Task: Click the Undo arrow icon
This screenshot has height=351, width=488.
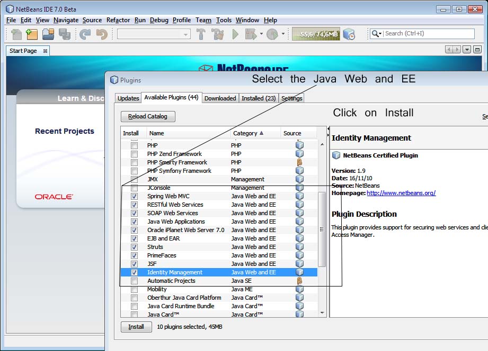Action: pyautogui.click(x=85, y=34)
